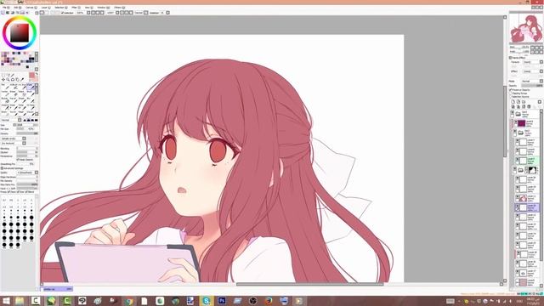The image size is (544, 306).
Task: Toggle the scratchpad panel icon
Action: click(x=27, y=13)
